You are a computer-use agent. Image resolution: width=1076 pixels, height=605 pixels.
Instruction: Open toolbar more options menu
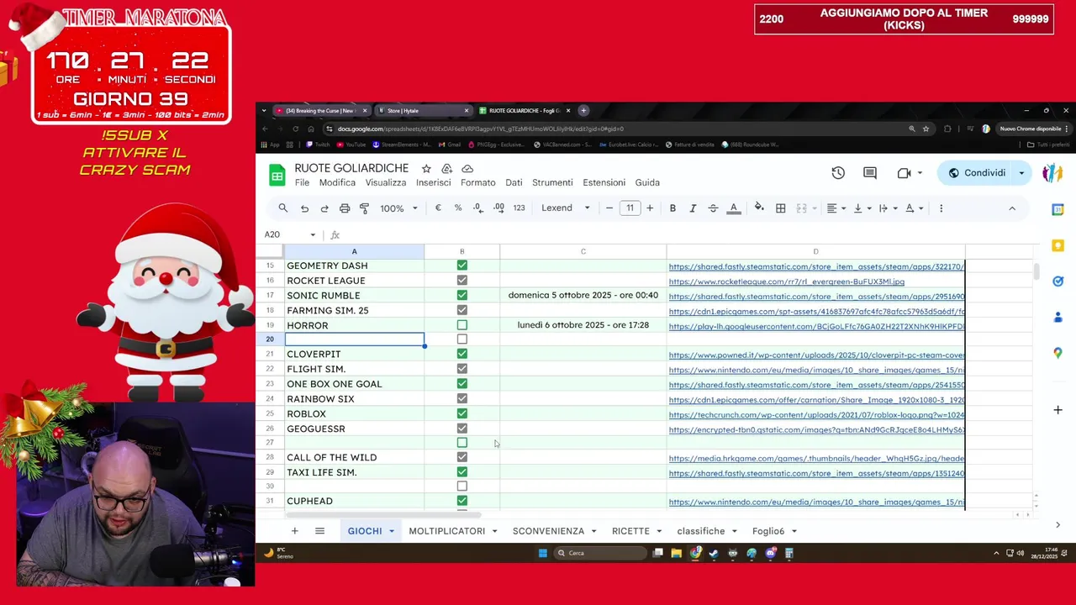[x=941, y=208]
